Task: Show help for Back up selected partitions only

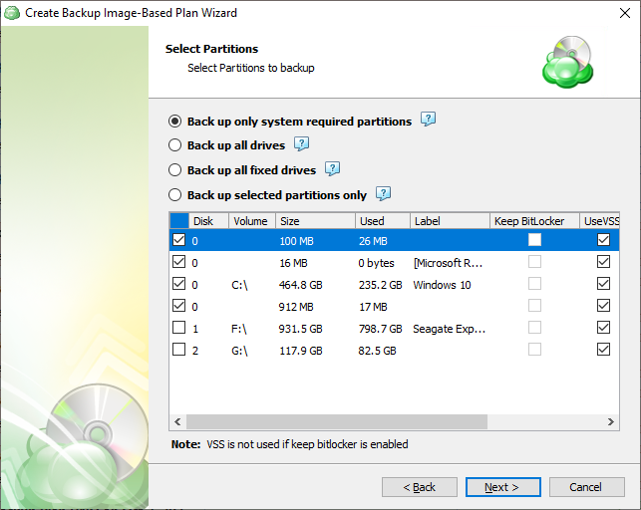Action: point(383,194)
